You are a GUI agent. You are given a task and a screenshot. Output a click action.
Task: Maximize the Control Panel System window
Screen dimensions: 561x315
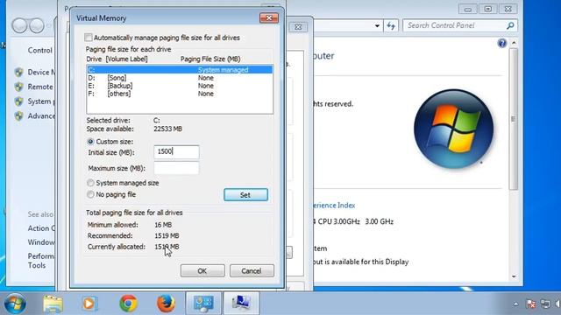[487, 9]
